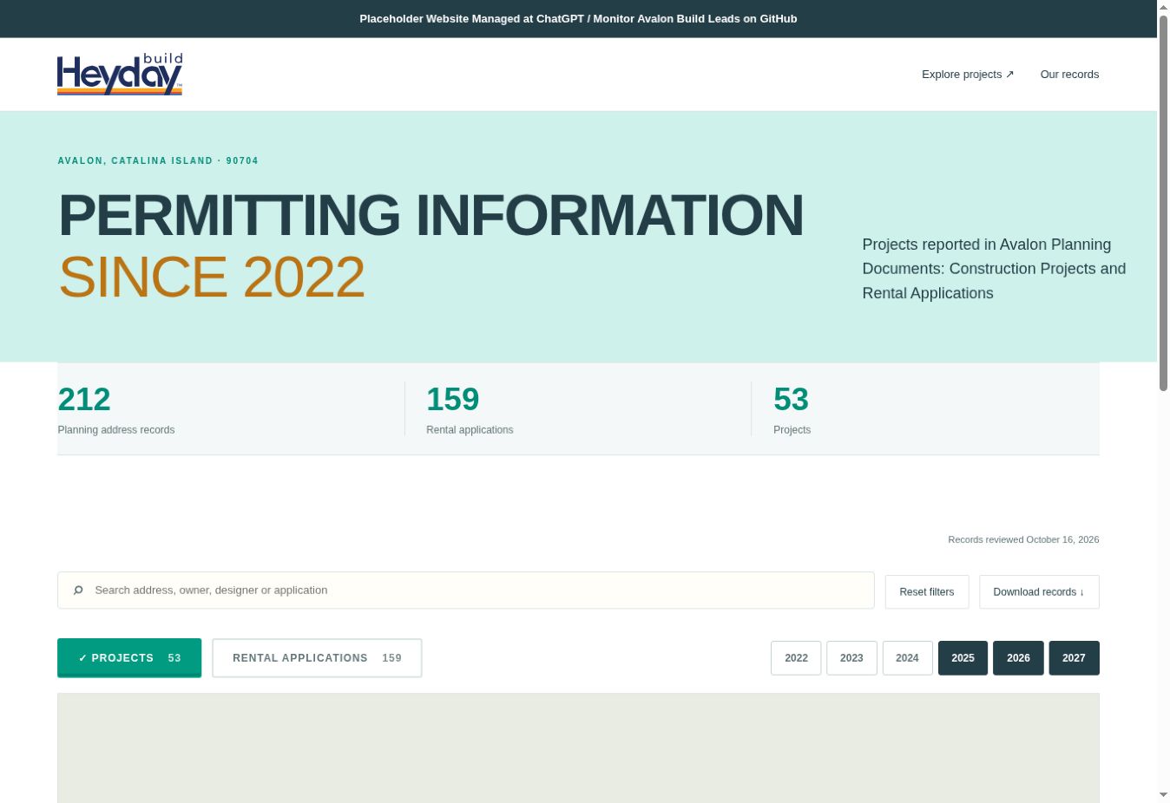Deselect the 2027 year filter
The image size is (1170, 803).
(x=1074, y=658)
